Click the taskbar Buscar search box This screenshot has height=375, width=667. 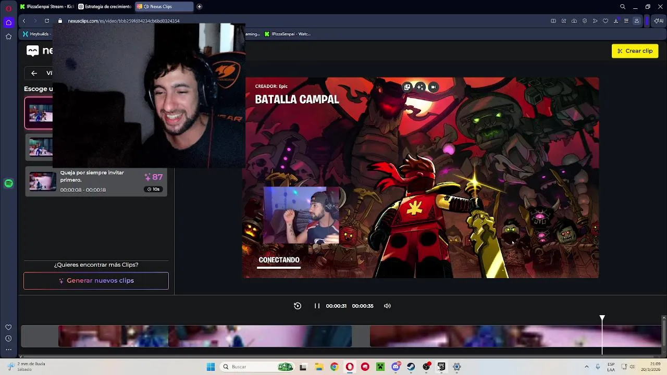(x=257, y=367)
